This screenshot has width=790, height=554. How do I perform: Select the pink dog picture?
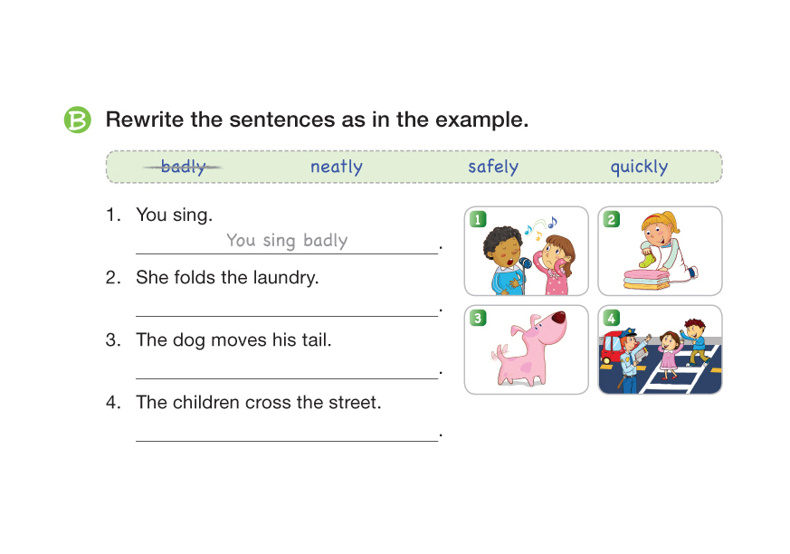pyautogui.click(x=527, y=350)
